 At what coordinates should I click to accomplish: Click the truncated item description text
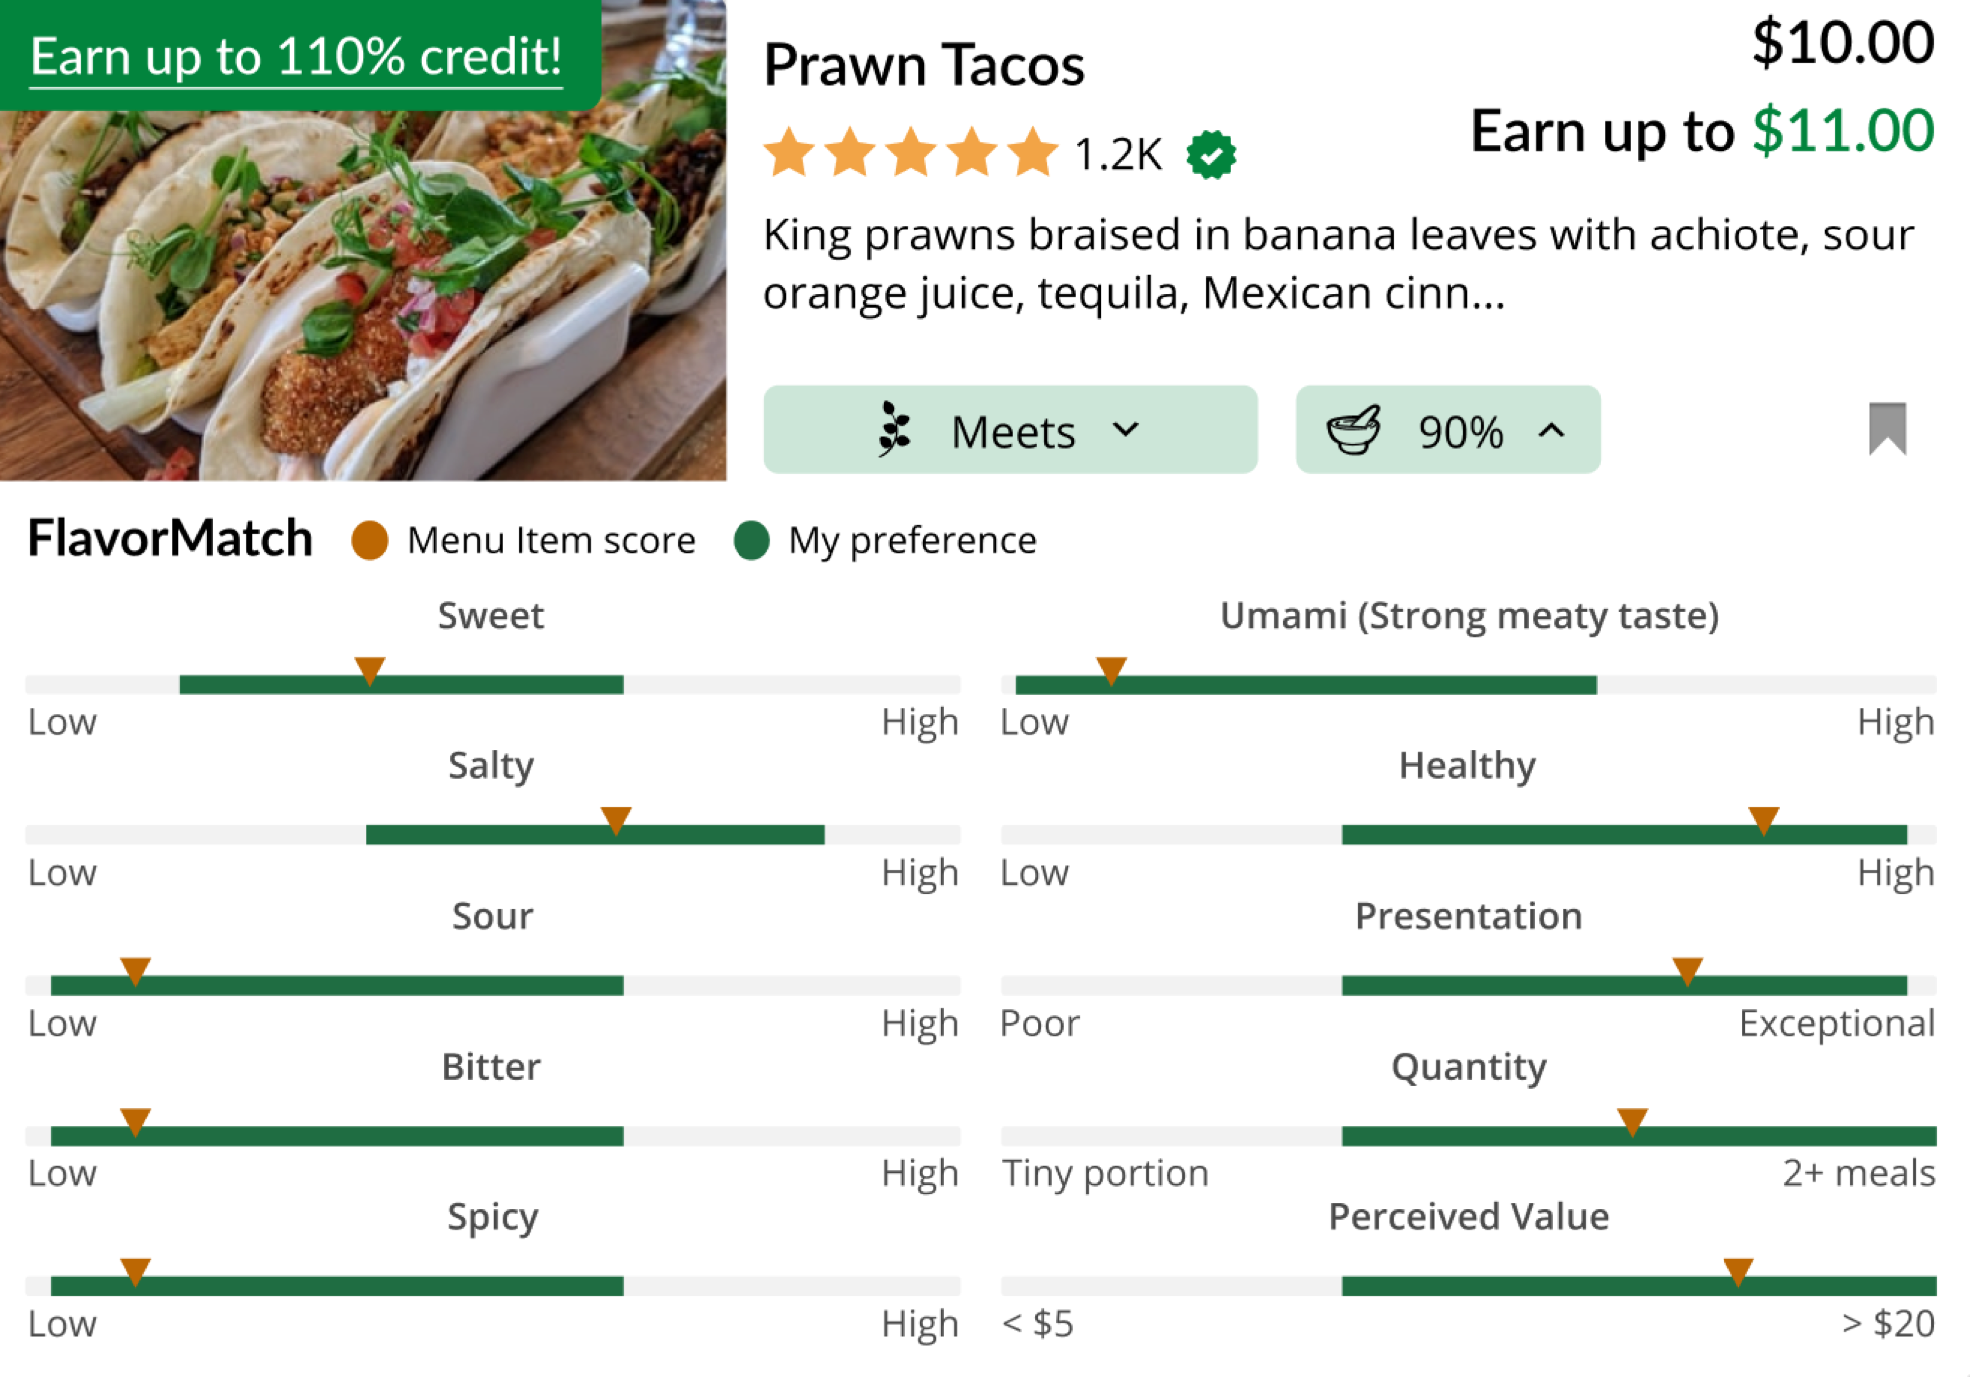click(1337, 264)
